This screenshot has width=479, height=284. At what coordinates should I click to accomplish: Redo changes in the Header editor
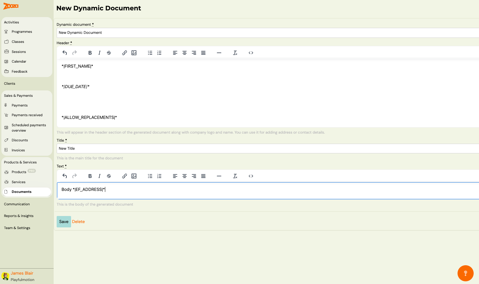[x=74, y=53]
